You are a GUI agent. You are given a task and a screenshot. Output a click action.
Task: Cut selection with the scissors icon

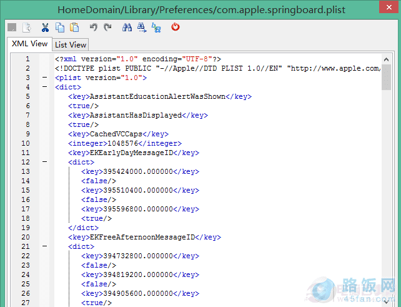(45, 28)
